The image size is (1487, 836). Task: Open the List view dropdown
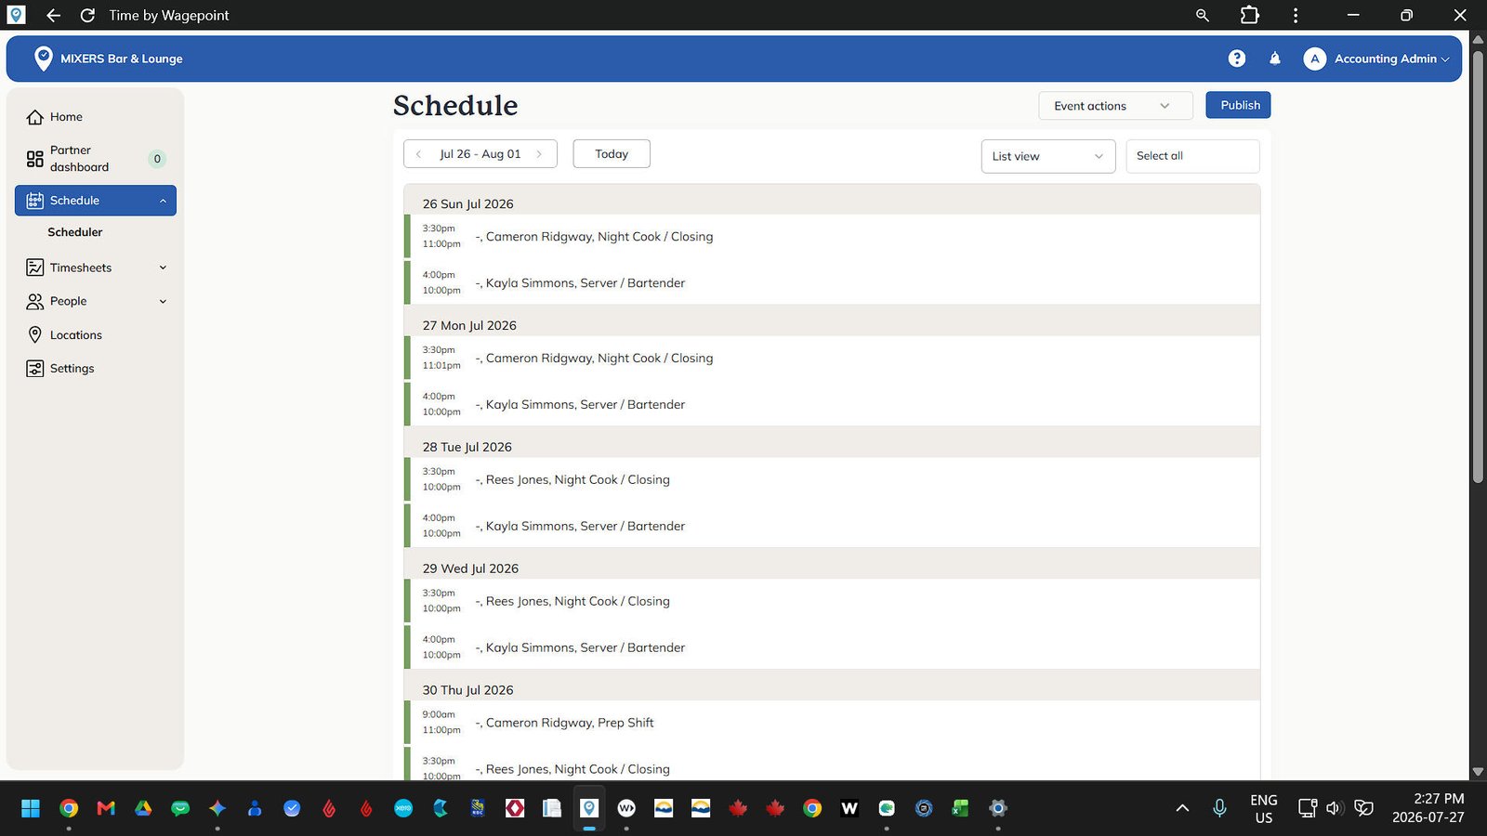(x=1048, y=156)
